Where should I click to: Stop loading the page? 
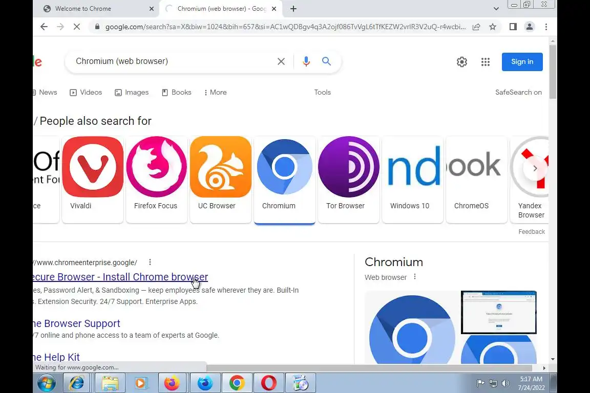point(76,27)
